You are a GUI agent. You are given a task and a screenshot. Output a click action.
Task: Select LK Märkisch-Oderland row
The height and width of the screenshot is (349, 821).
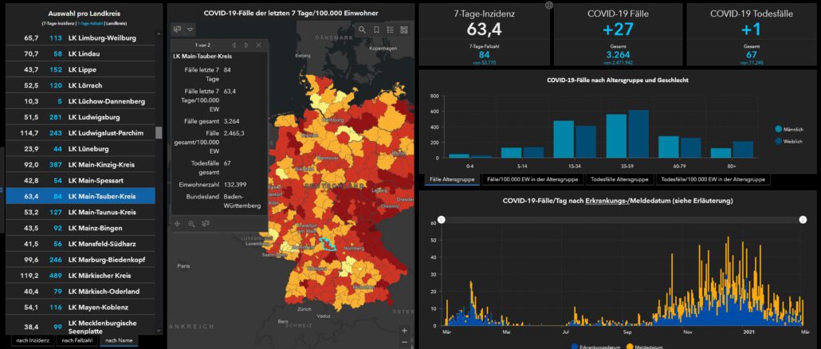(x=81, y=292)
